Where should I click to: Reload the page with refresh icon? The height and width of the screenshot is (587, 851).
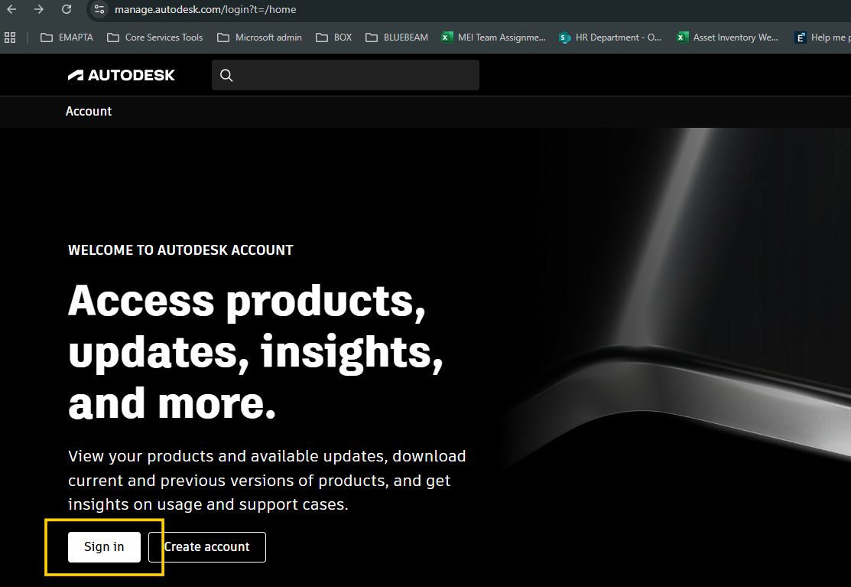67,9
